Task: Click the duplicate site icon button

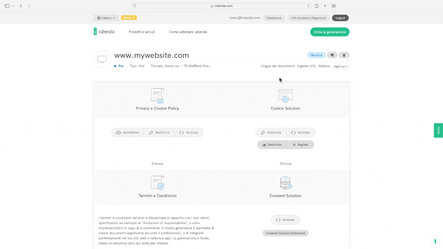Action: click(332, 55)
